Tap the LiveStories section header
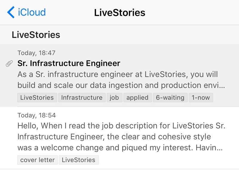 [36, 35]
